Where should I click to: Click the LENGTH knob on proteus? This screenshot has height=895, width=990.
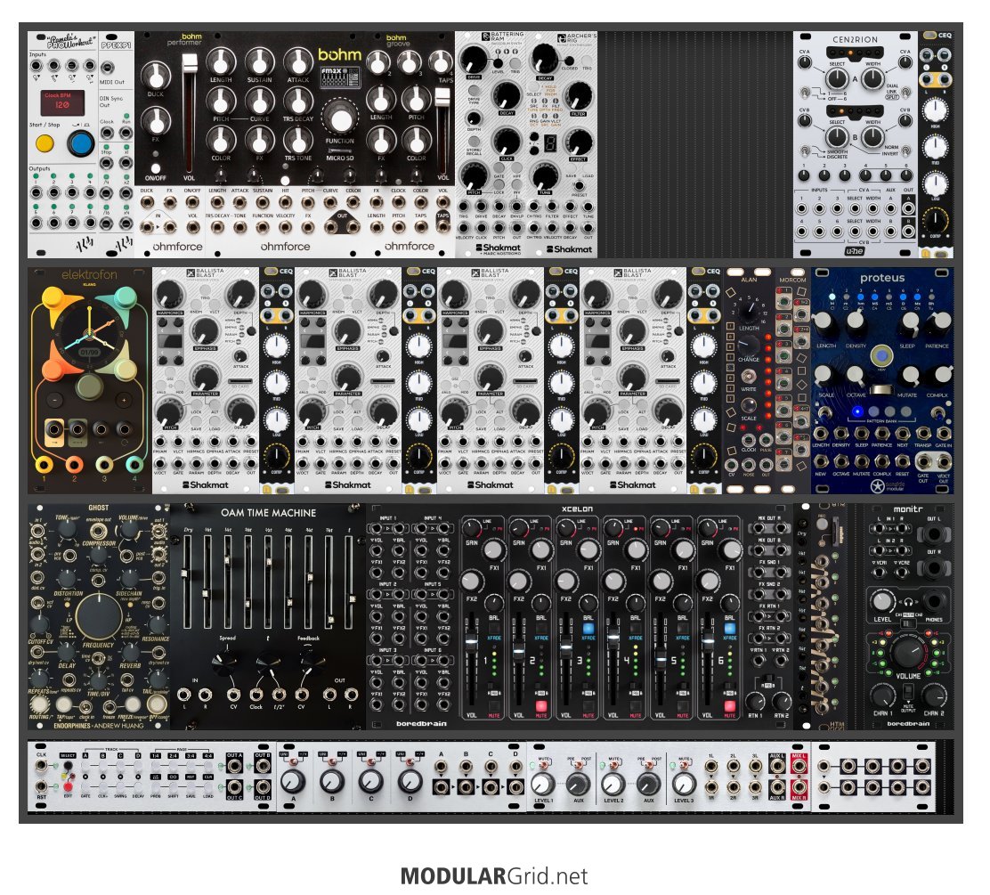[x=824, y=321]
